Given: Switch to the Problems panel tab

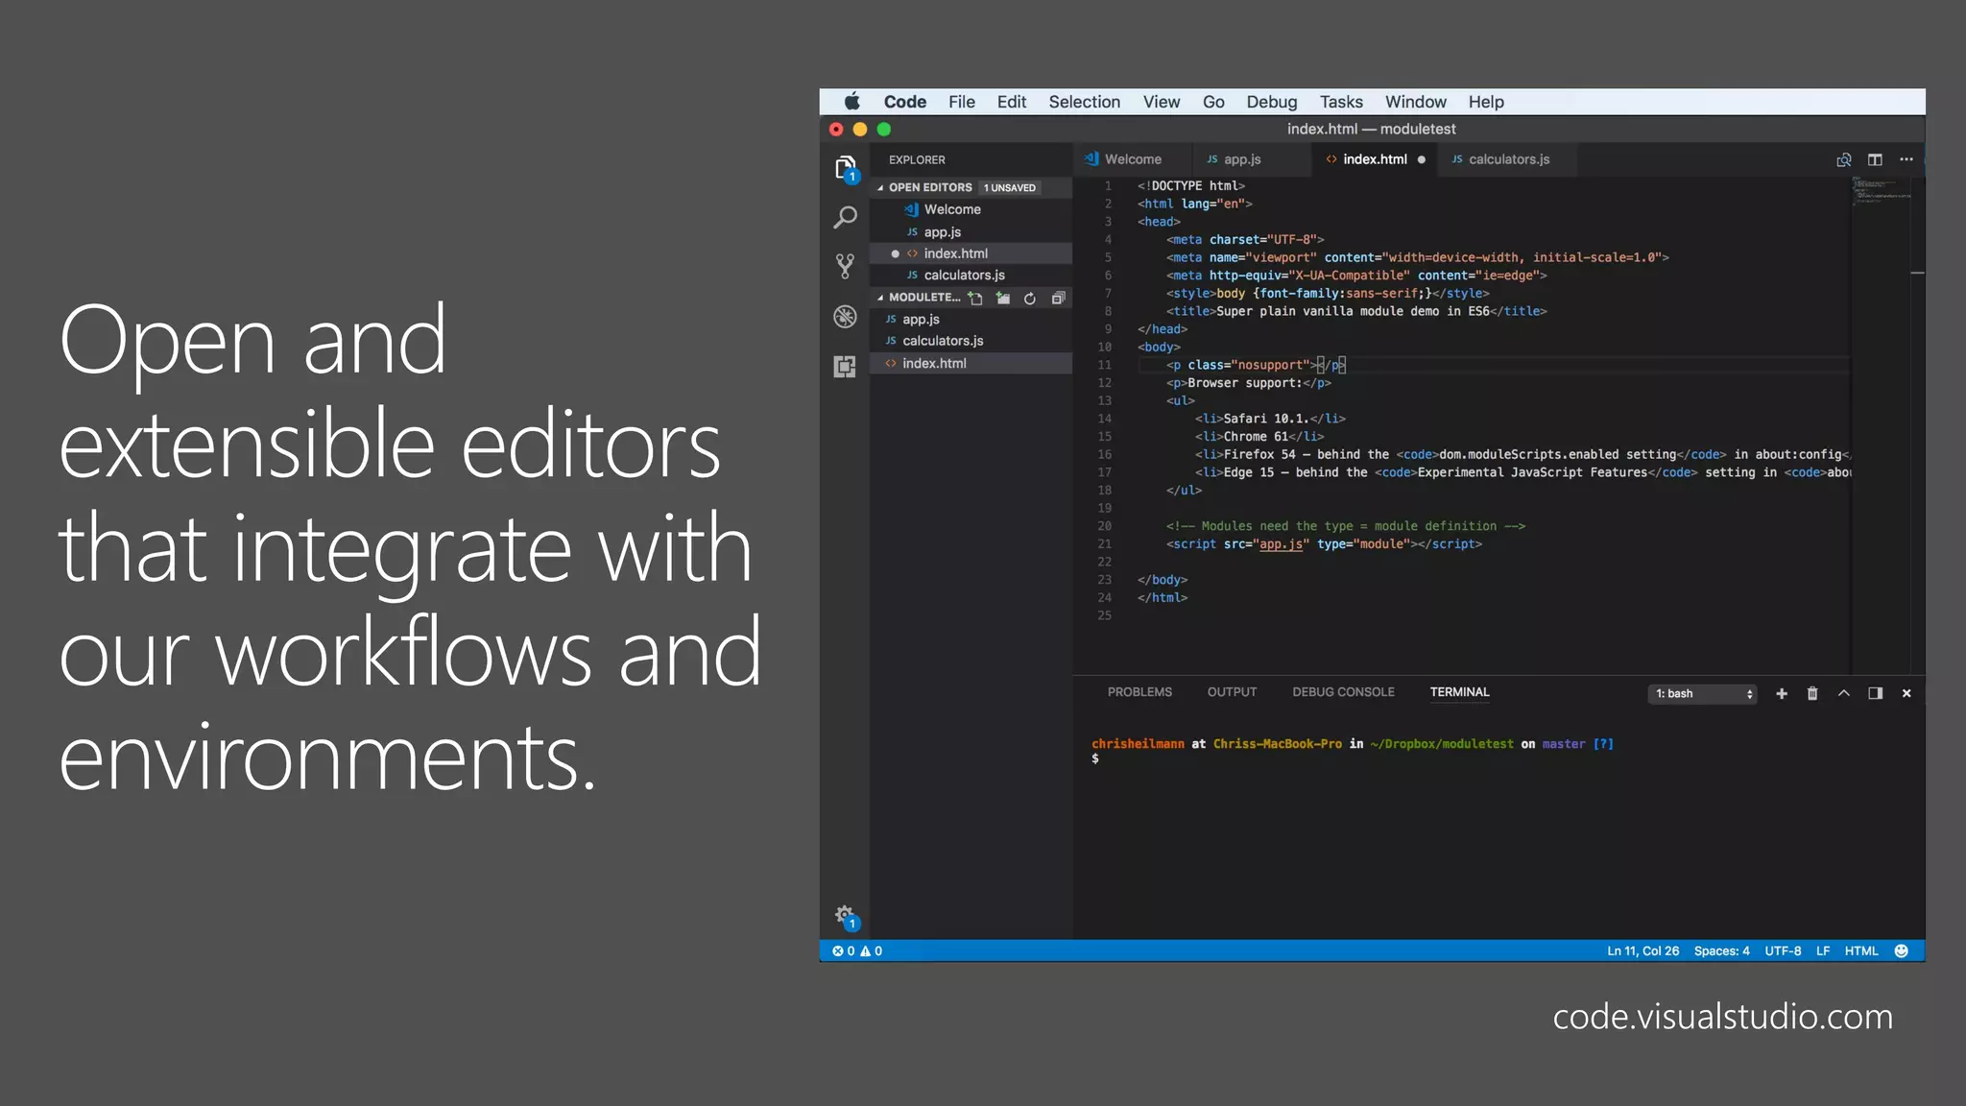Looking at the screenshot, I should pos(1139,692).
